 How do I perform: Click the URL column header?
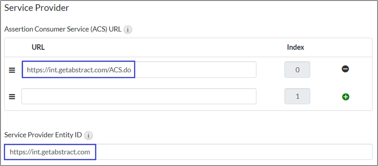38,47
